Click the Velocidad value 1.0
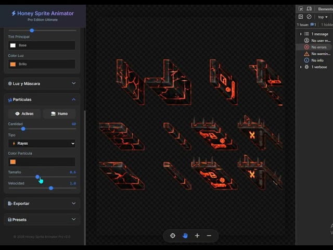The image size is (333, 250). 73,183
